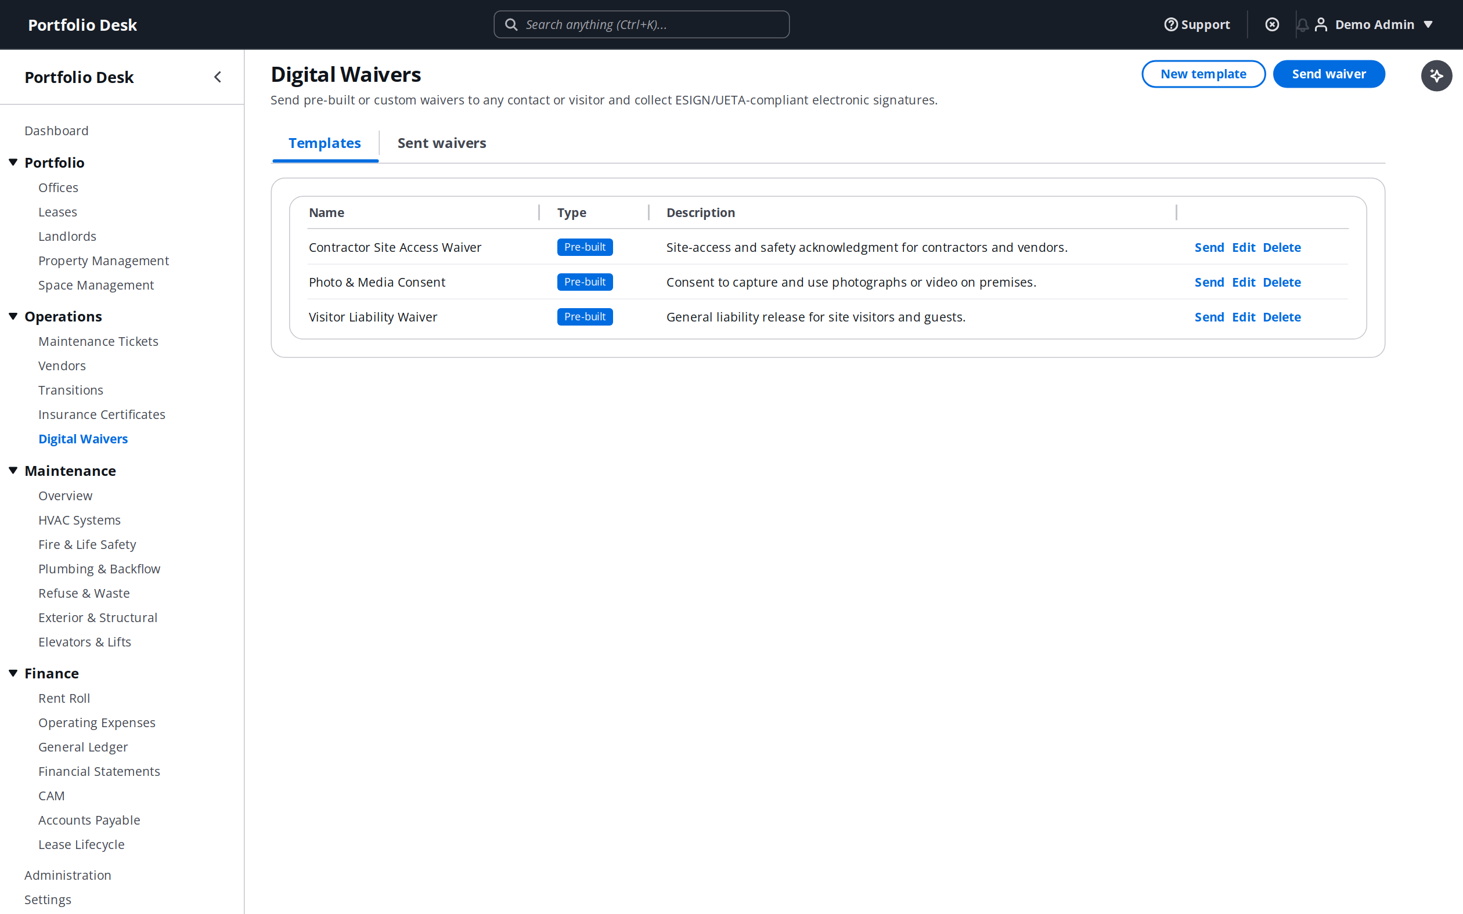The width and height of the screenshot is (1463, 914).
Task: Open Refuse & Waste
Action: point(84,593)
